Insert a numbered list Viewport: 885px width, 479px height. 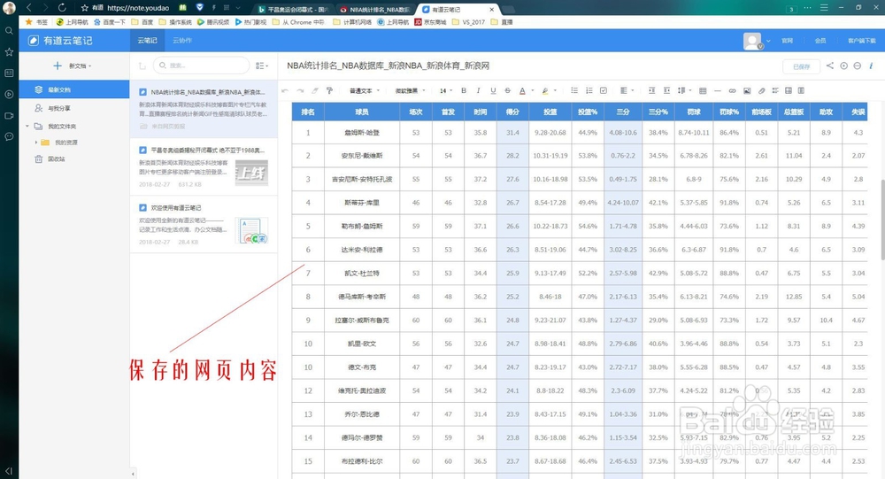click(589, 90)
